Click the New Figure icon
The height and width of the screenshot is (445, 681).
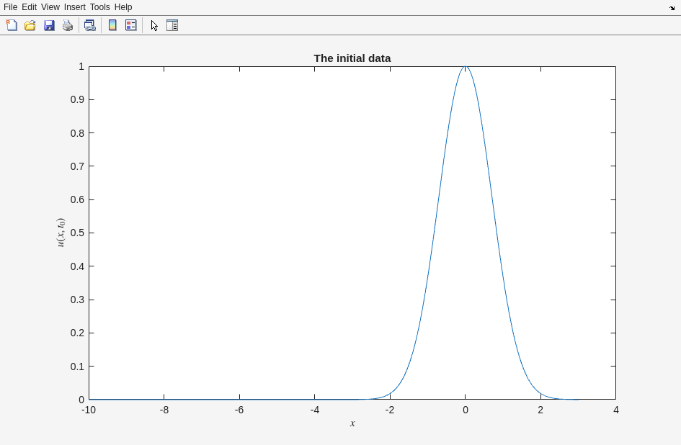[x=12, y=25]
